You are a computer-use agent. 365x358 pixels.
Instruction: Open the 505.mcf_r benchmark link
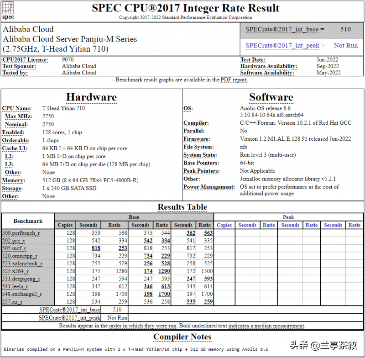point(15,248)
